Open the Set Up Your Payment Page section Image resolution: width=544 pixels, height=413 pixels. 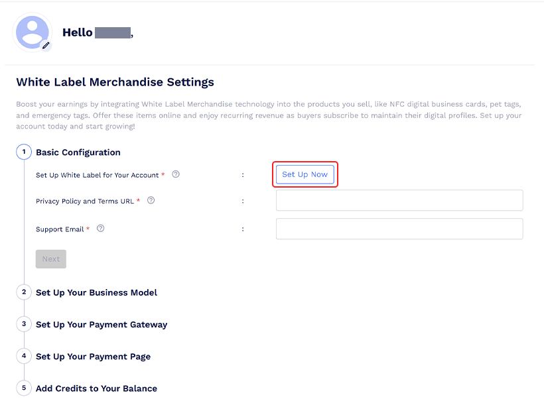93,357
